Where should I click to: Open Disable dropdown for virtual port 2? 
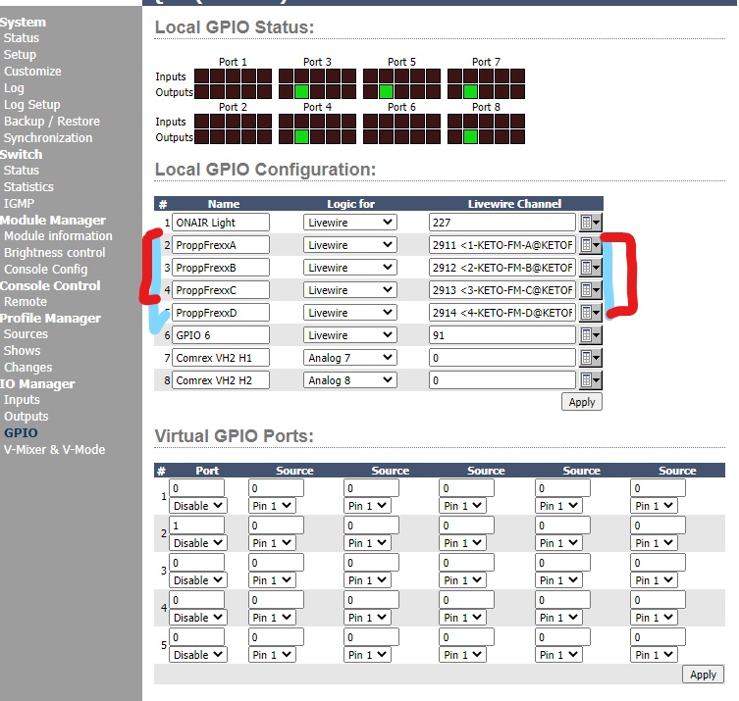[197, 543]
